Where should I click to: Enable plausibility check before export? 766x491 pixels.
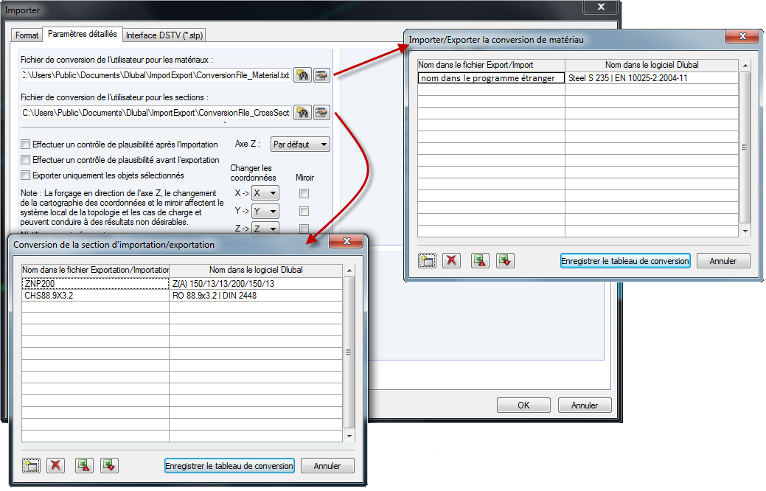click(25, 160)
